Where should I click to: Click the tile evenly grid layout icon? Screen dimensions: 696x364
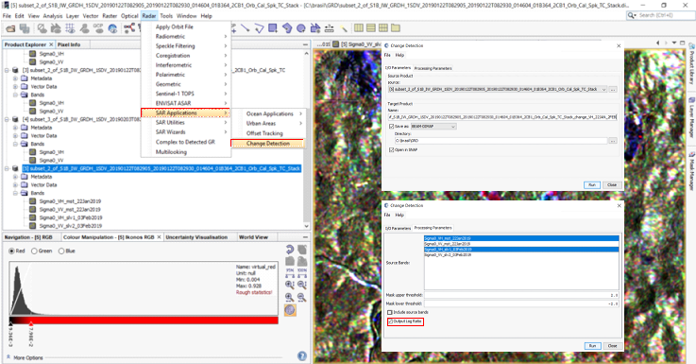pos(383,28)
